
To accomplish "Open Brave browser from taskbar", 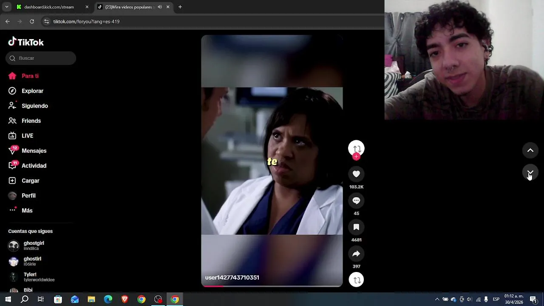I will (x=125, y=299).
